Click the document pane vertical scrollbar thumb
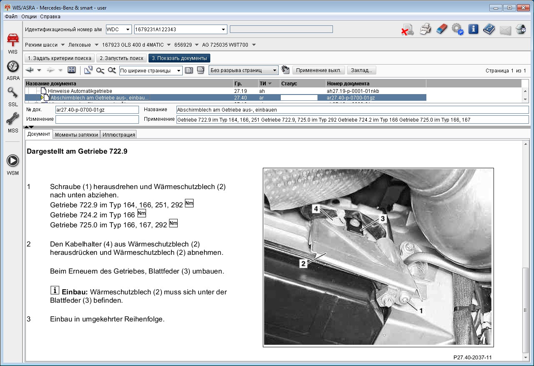Viewport: 534px width, 366px height. (526, 310)
